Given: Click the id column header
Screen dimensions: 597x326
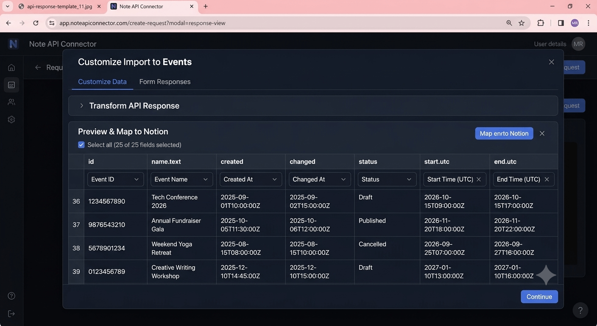Looking at the screenshot, I should (x=115, y=162).
